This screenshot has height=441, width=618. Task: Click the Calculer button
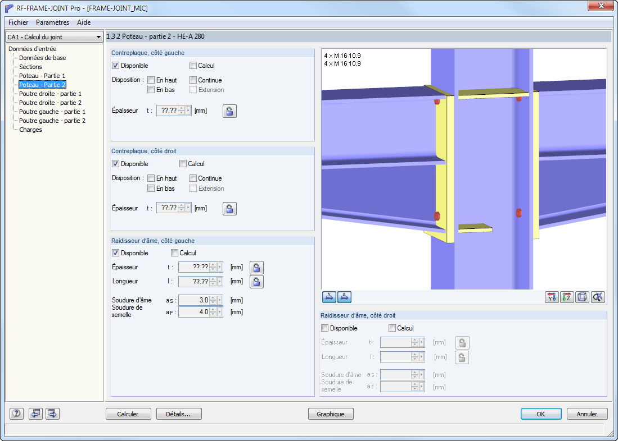click(x=128, y=414)
